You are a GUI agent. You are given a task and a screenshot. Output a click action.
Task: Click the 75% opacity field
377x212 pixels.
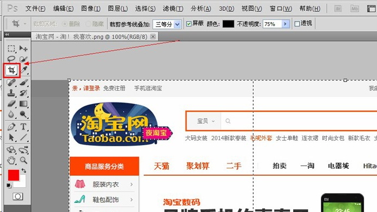coord(272,24)
